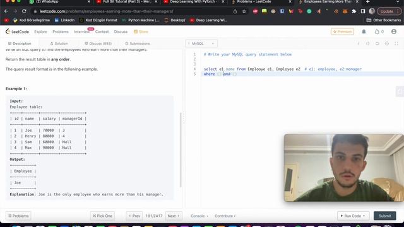Viewport: 404px width, 227px height.
Task: Click the Submit button
Action: click(384, 216)
